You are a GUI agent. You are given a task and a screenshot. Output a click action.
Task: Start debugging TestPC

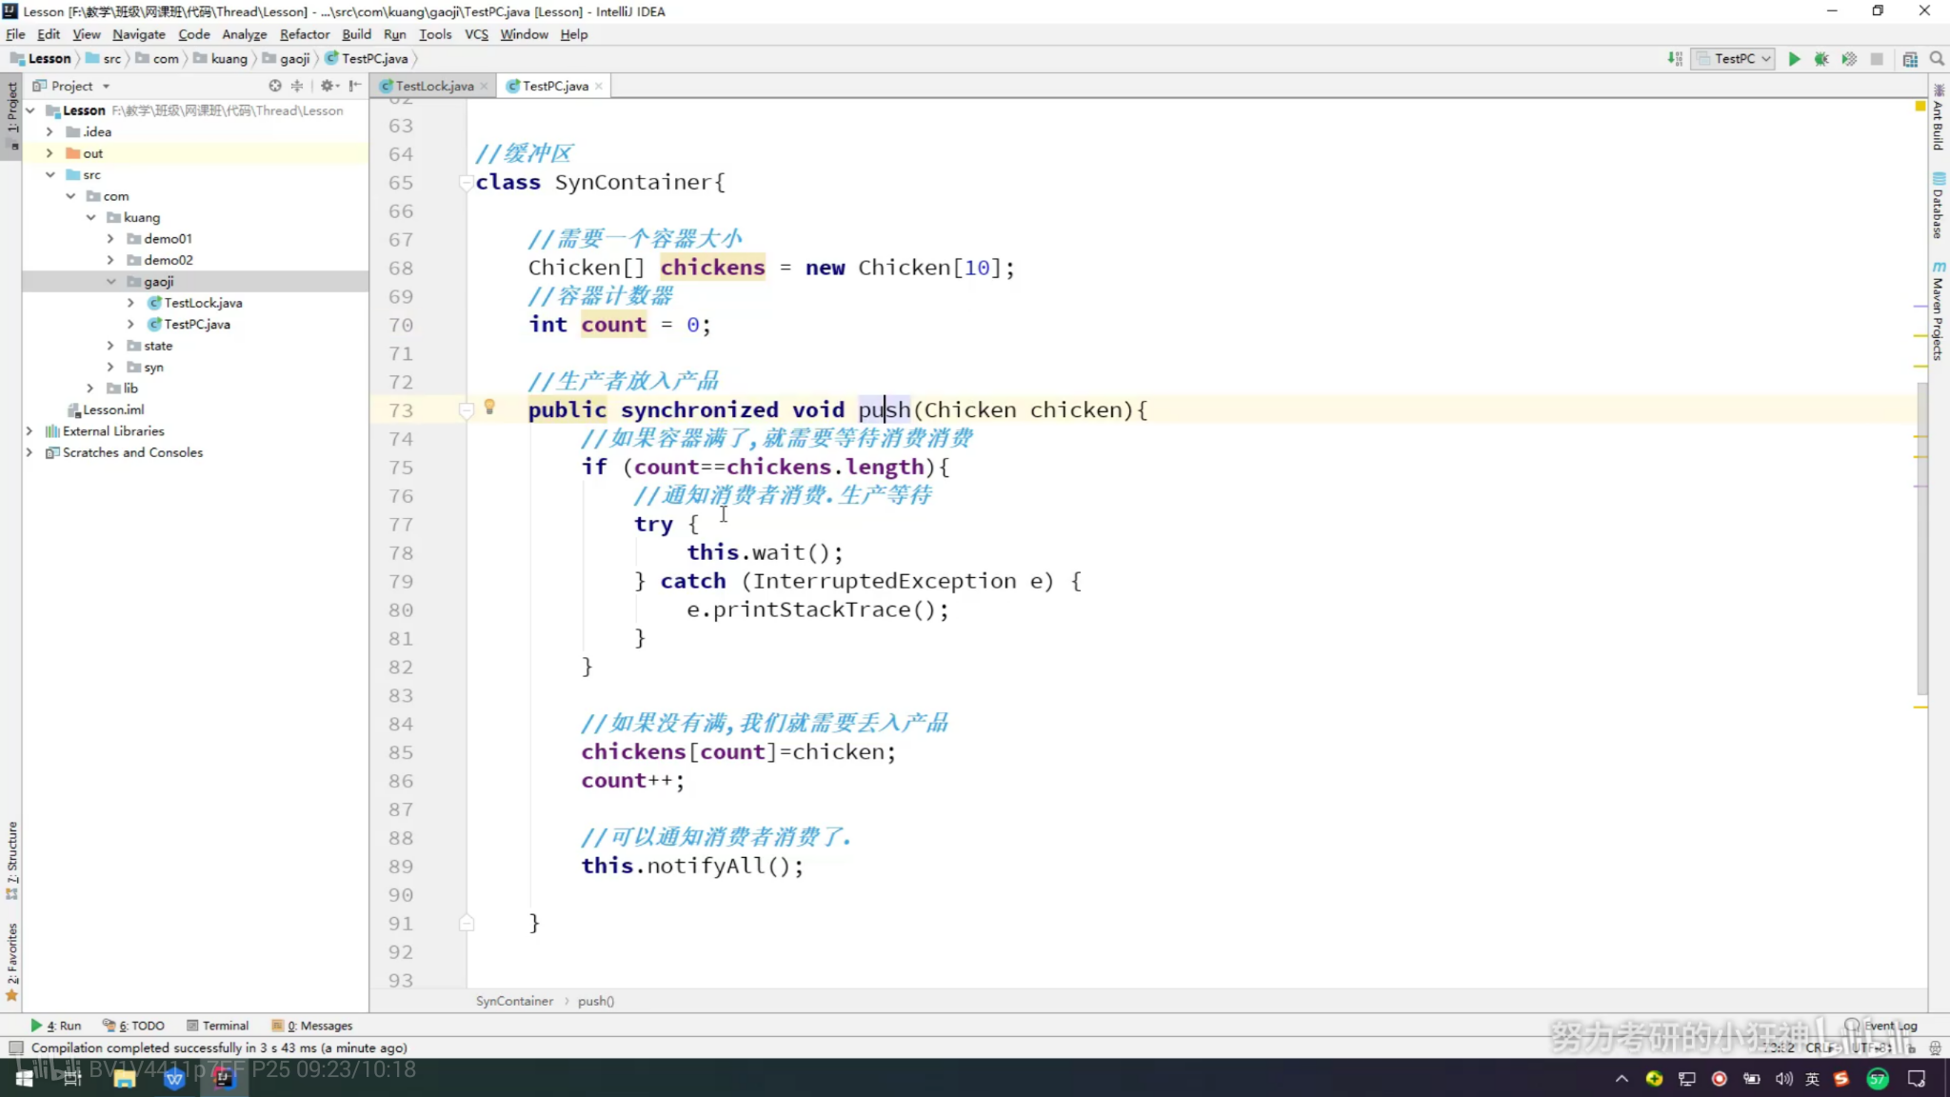point(1821,59)
